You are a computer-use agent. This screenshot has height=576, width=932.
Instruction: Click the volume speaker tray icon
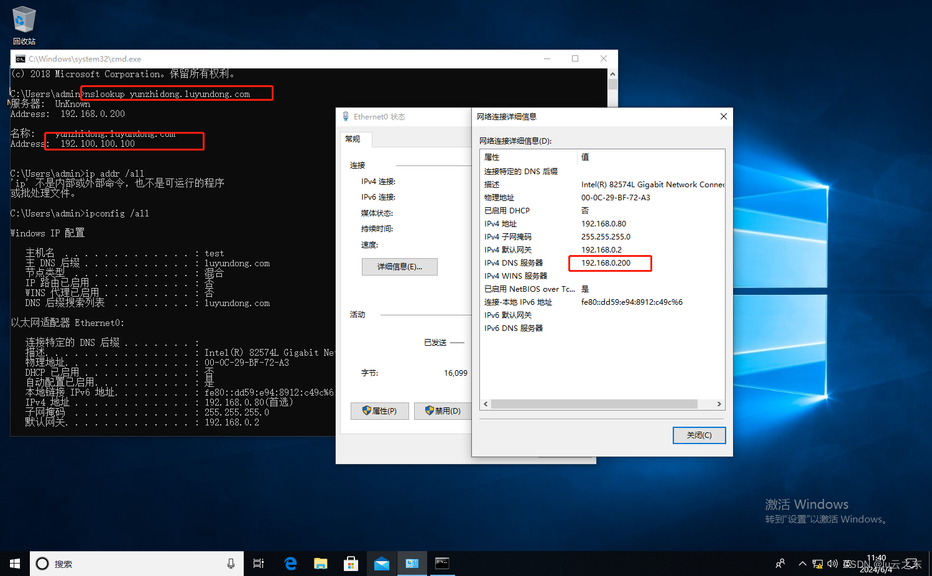[x=833, y=564]
